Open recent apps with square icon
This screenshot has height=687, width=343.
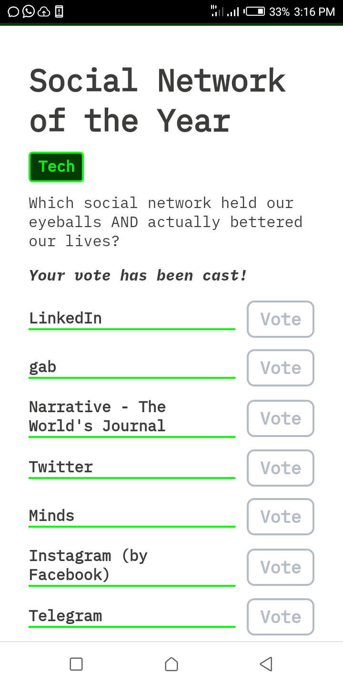click(x=76, y=664)
